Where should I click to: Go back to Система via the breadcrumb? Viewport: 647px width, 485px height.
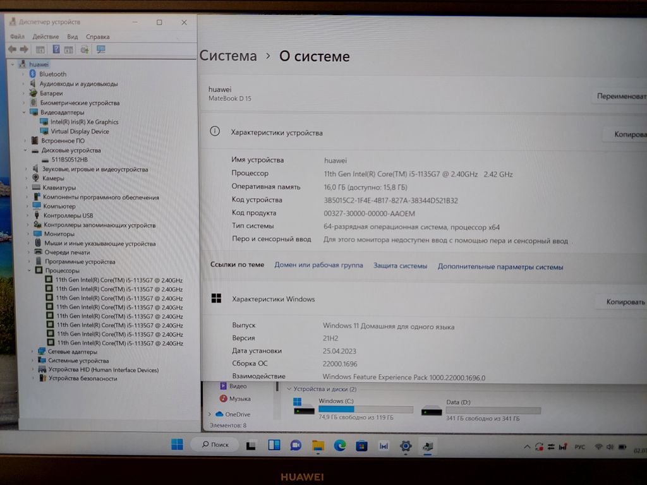228,56
